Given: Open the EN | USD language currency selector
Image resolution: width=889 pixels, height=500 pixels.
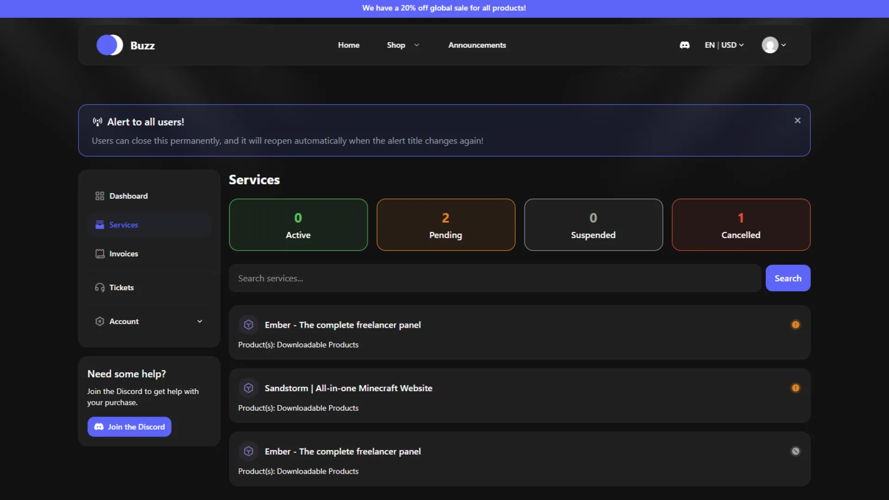Looking at the screenshot, I should [x=724, y=45].
